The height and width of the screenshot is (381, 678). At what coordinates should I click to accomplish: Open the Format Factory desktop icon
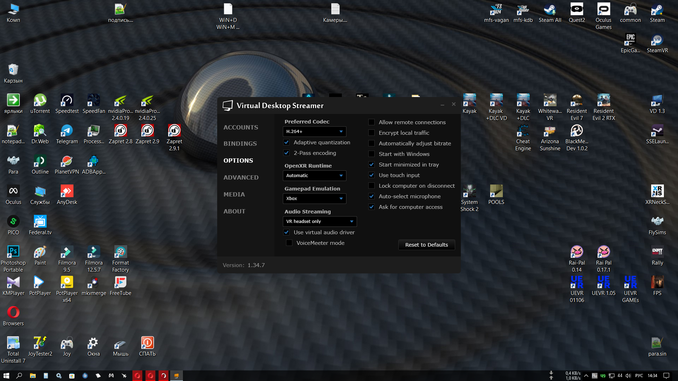pos(120,259)
